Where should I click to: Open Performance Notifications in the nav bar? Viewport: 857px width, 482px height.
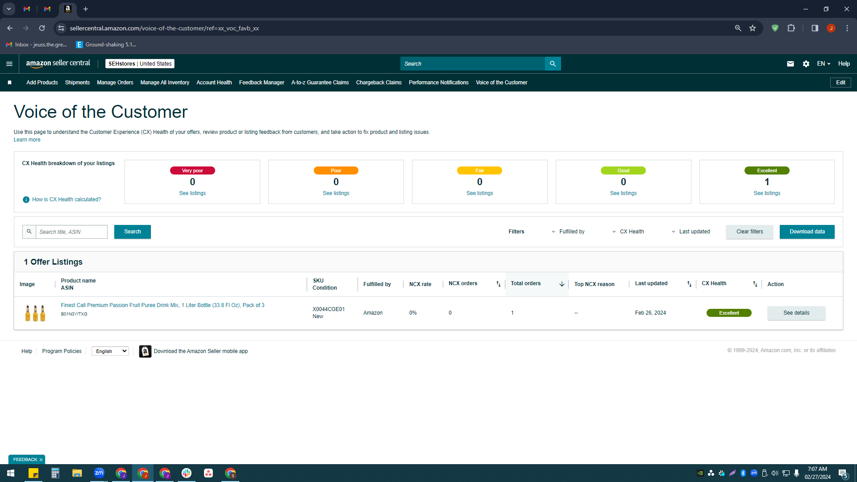pyautogui.click(x=439, y=83)
